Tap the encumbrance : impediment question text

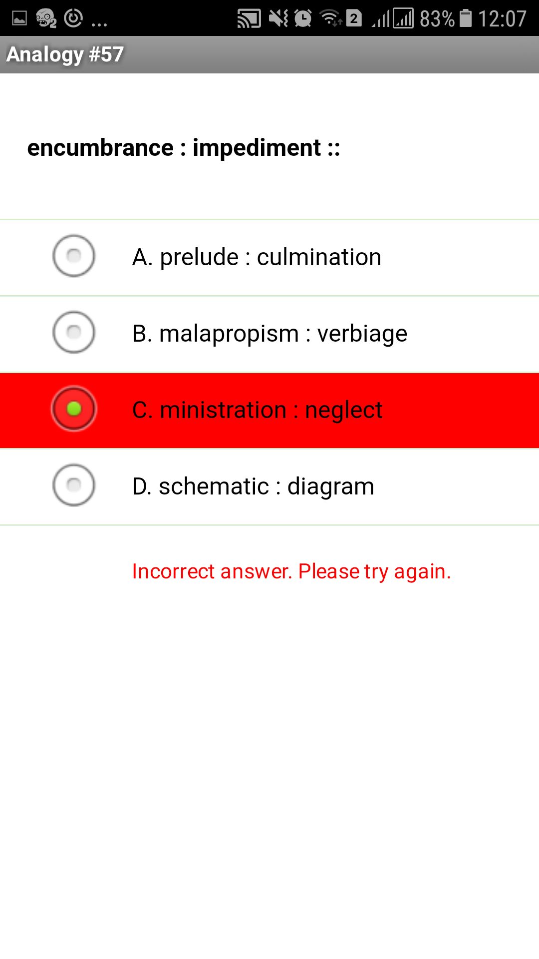183,147
